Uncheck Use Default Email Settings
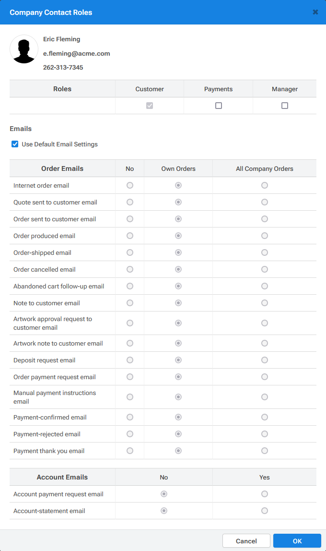This screenshot has height=551, width=326. pyautogui.click(x=15, y=144)
